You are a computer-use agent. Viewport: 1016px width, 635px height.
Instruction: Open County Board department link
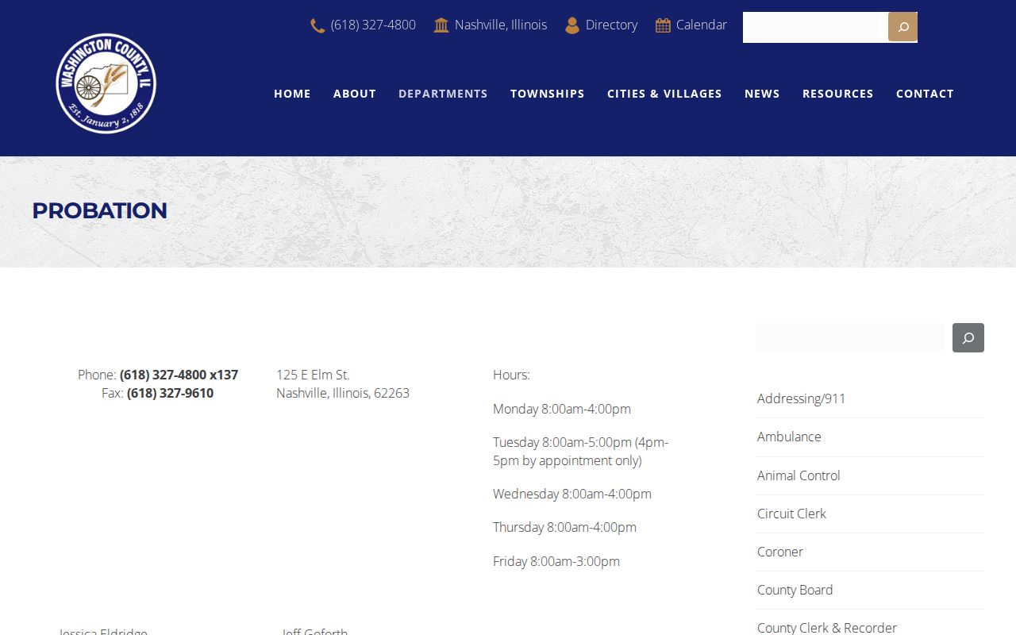pyautogui.click(x=795, y=590)
